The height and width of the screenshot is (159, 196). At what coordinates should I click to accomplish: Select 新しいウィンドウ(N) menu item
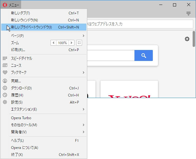44,20
